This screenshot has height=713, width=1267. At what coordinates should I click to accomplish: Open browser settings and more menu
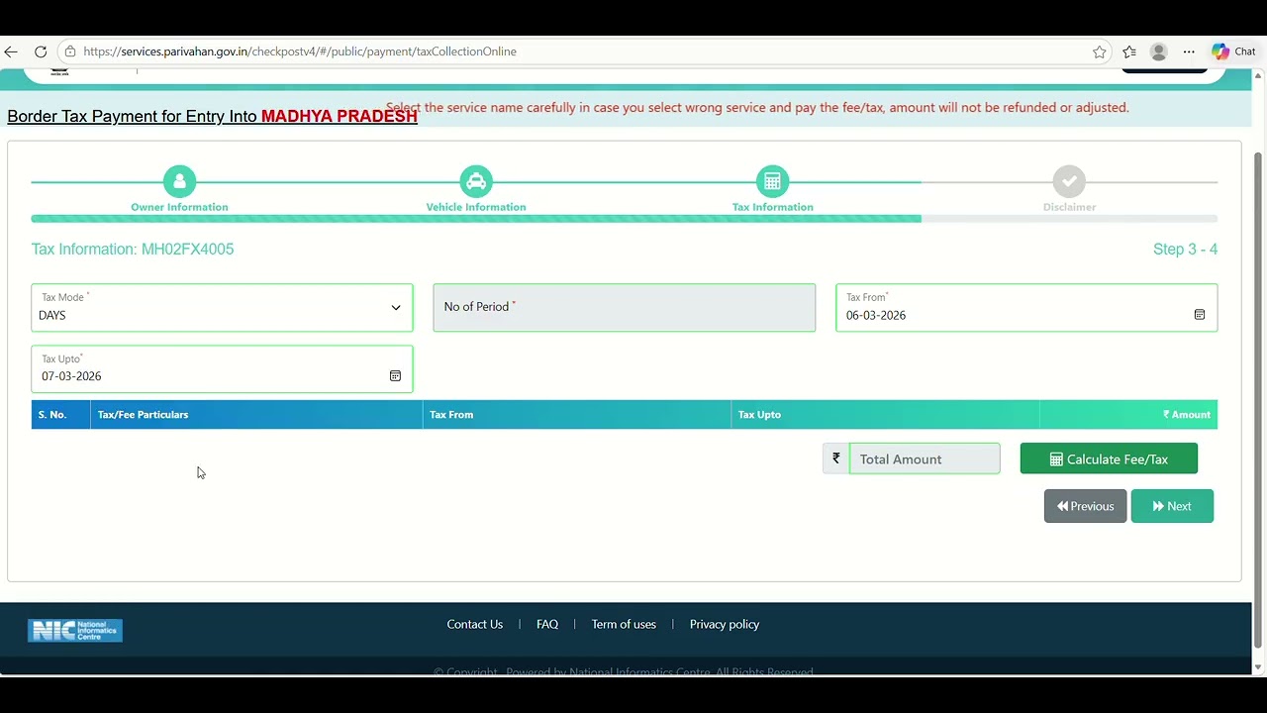[1189, 51]
